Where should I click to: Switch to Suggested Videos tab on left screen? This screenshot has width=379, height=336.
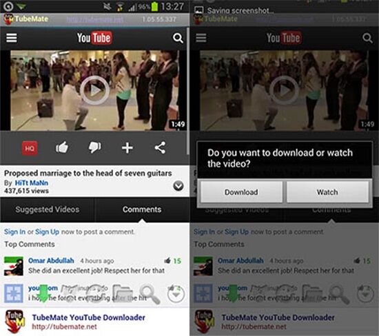(47, 209)
